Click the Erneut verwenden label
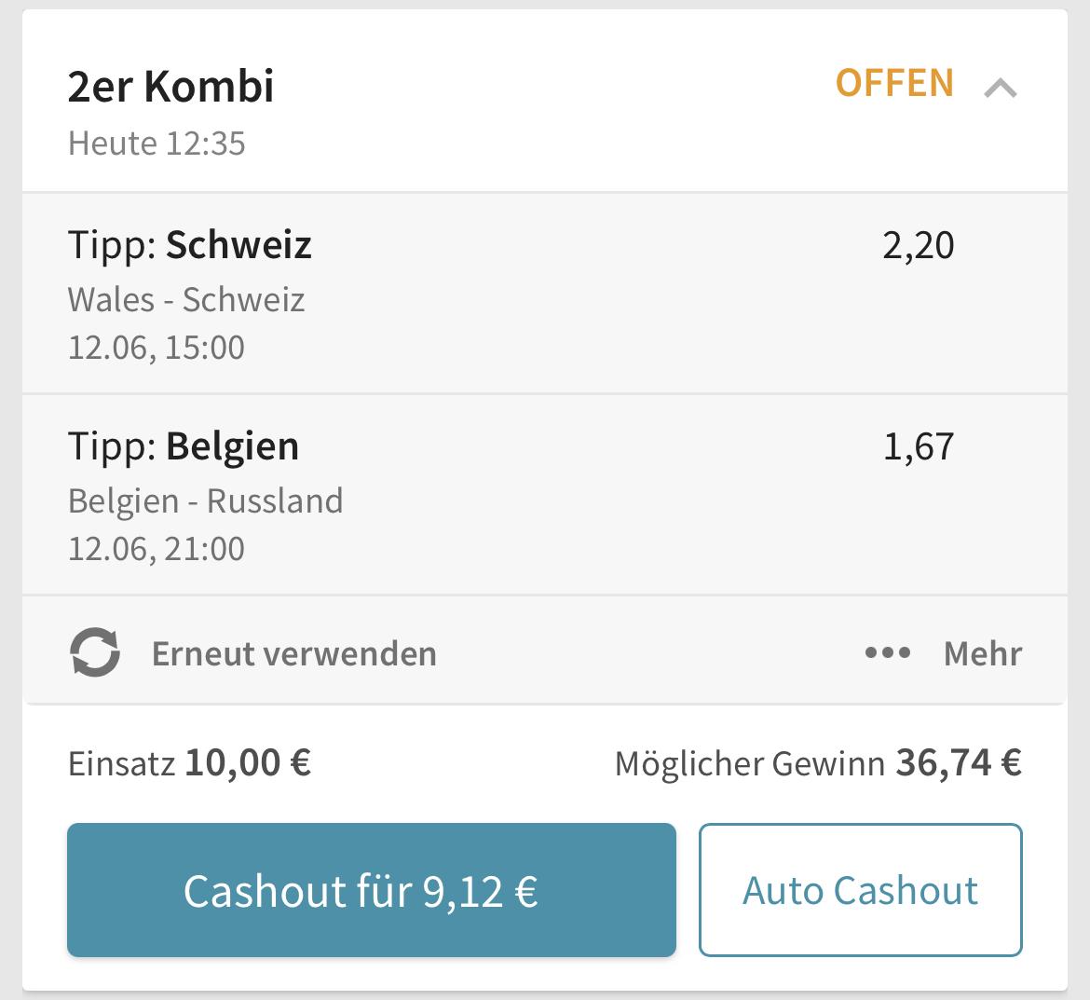The height and width of the screenshot is (1000, 1090). click(x=294, y=653)
